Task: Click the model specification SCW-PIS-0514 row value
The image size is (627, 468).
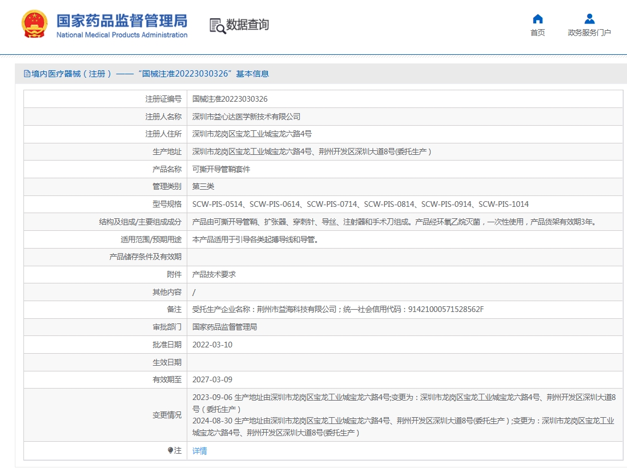Action: click(360, 204)
